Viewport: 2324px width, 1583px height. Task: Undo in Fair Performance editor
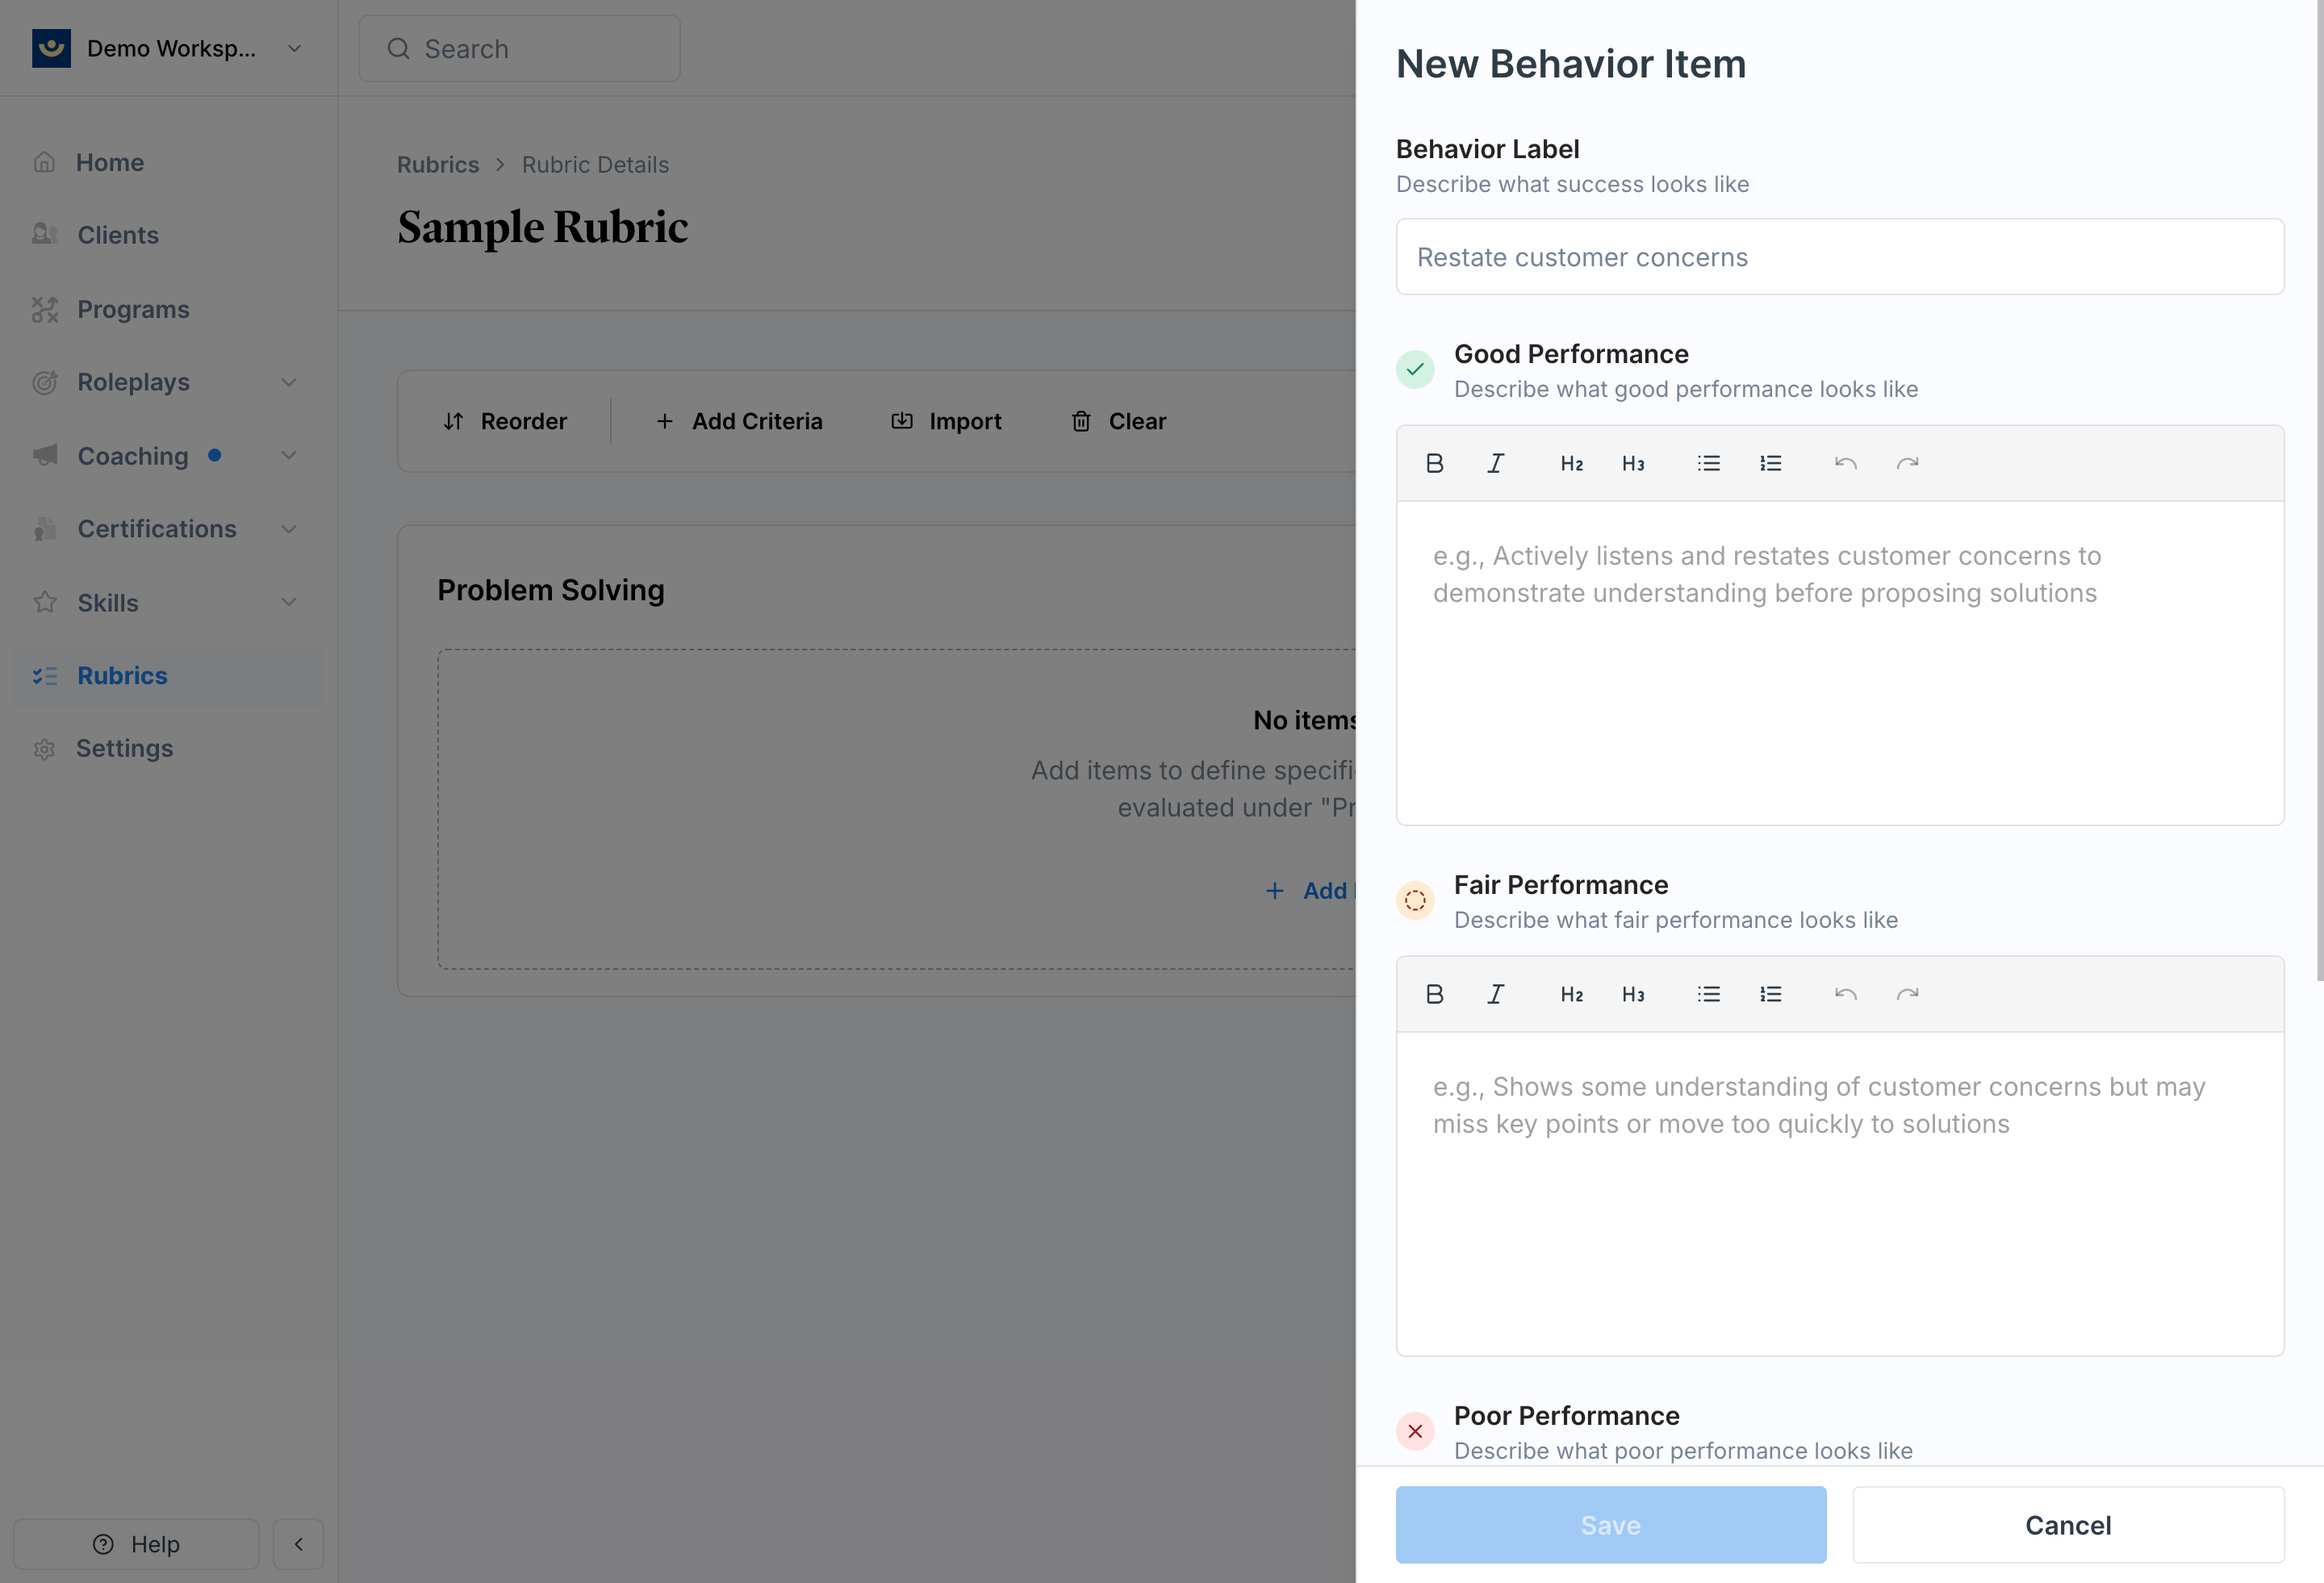coord(1846,994)
